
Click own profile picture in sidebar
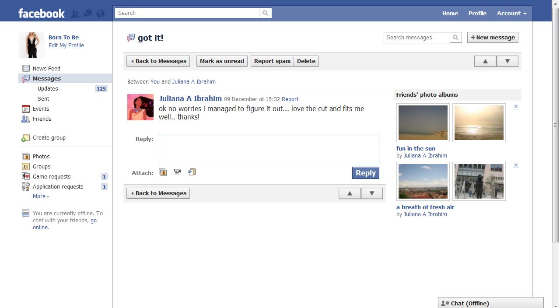pos(31,45)
